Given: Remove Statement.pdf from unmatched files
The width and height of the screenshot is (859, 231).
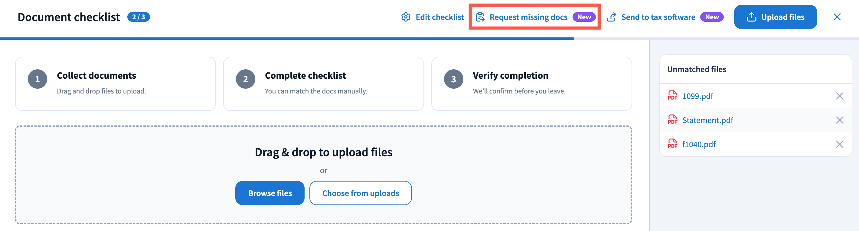Looking at the screenshot, I should [839, 120].
